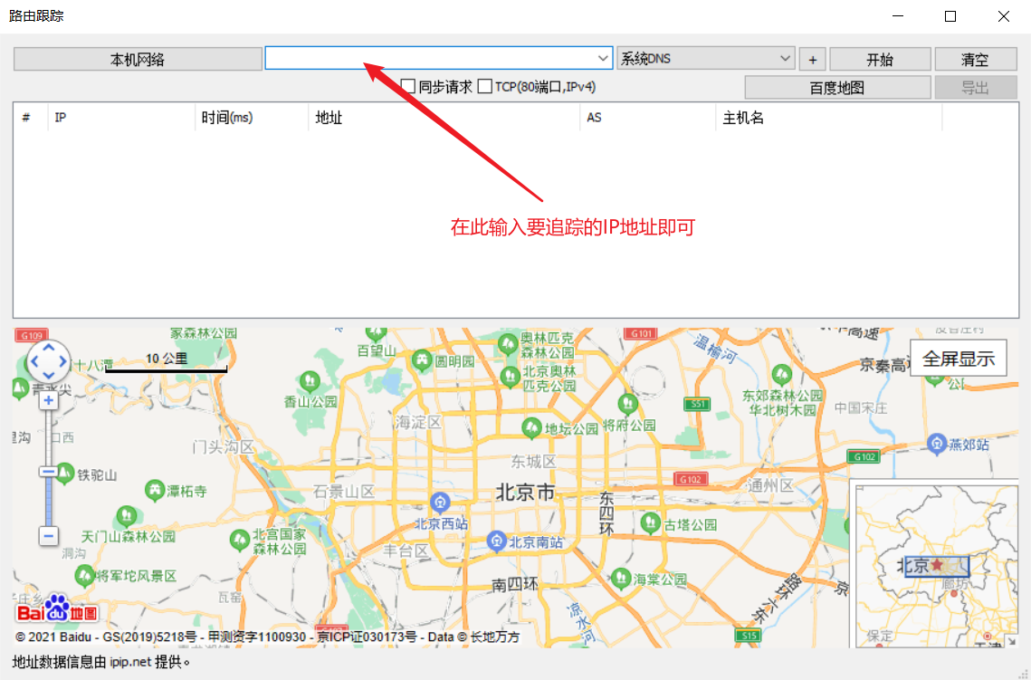Enable the 同步请求 checkbox
Screen dimensions: 1031x680
click(x=406, y=87)
